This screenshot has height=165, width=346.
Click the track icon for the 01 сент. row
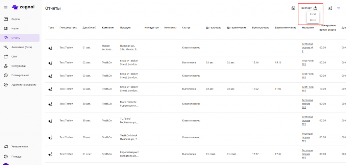click(51, 154)
